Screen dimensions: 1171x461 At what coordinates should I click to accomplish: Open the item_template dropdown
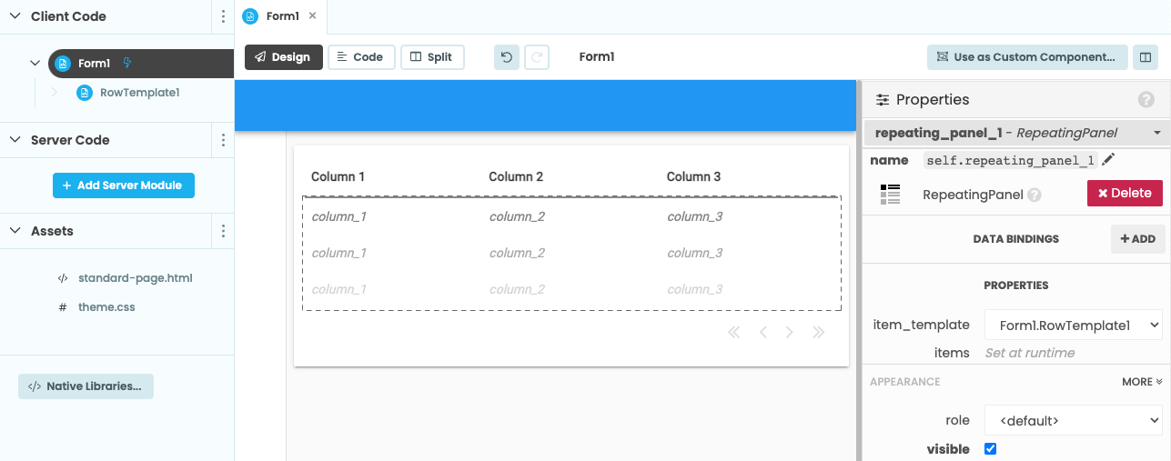[x=1073, y=325]
